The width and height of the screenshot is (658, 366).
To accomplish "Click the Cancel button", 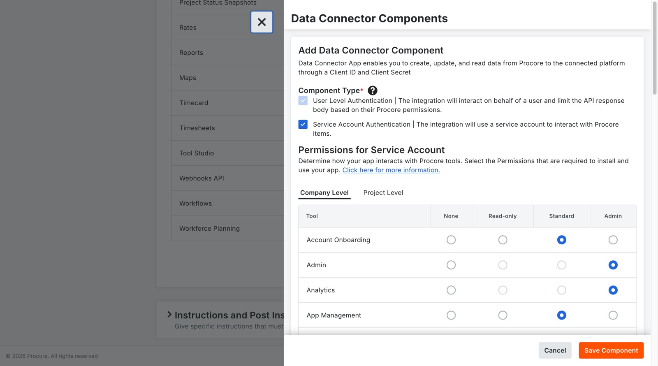I will click(555, 350).
